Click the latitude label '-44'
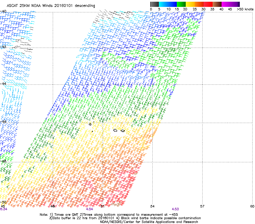 click(3, 83)
